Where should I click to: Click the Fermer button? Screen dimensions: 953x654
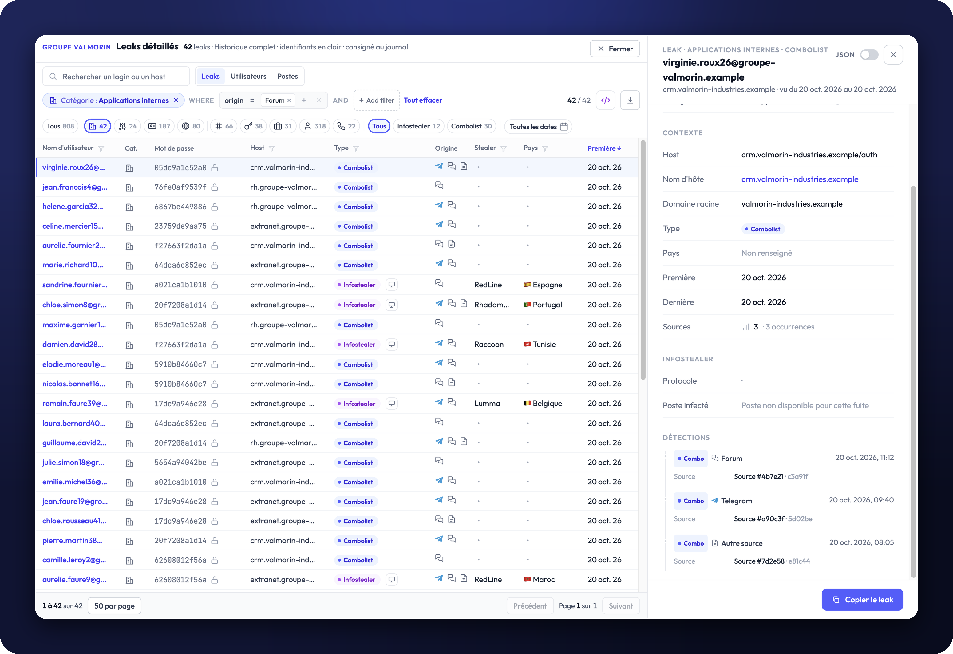pos(615,49)
